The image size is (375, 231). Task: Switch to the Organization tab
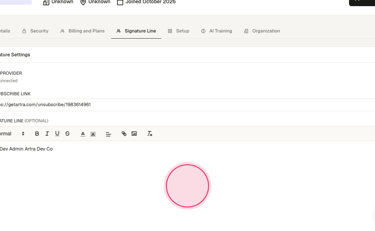[x=262, y=31]
